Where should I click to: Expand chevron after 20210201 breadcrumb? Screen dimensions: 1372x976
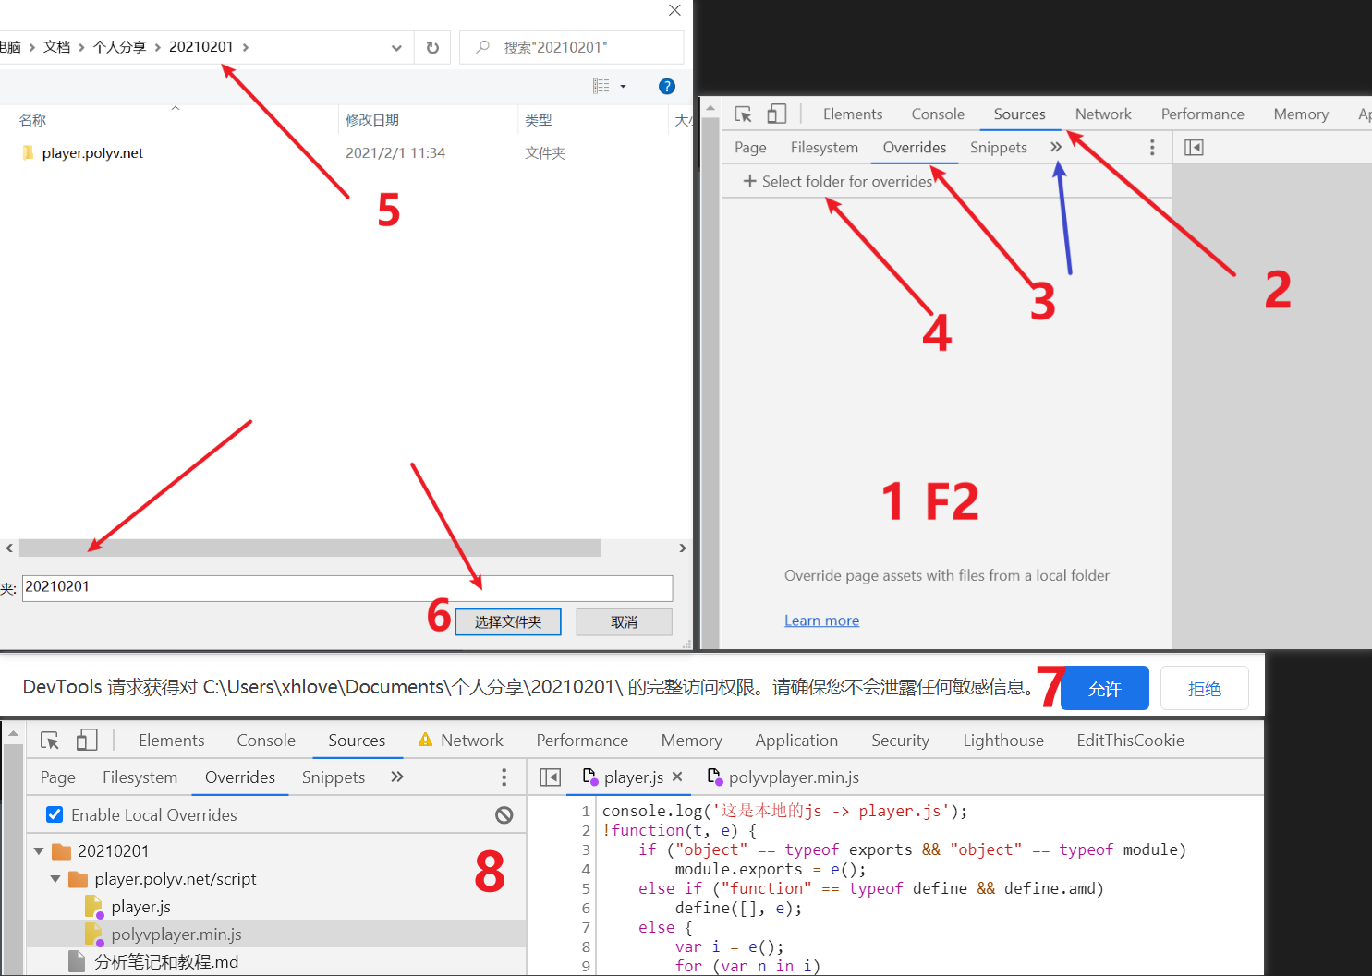[x=246, y=47]
